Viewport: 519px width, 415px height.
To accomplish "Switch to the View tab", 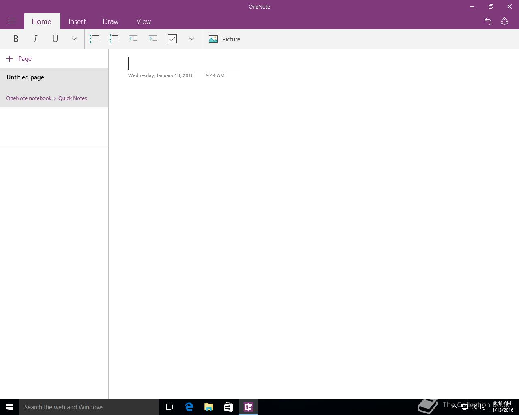I will tap(144, 21).
